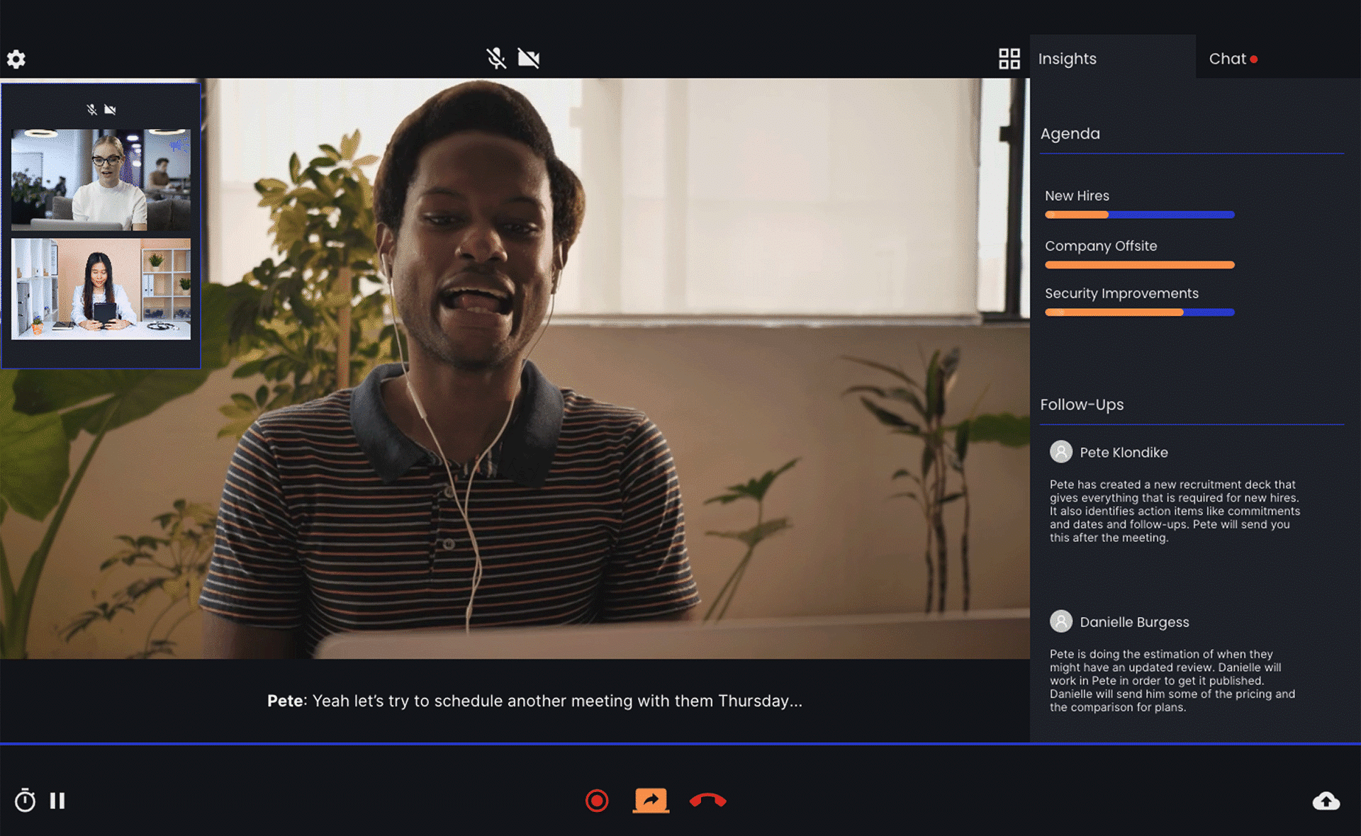Toggle the main camera off icon
The height and width of the screenshot is (836, 1361).
[x=529, y=58]
